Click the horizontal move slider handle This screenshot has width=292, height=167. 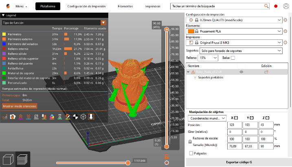[128, 163]
